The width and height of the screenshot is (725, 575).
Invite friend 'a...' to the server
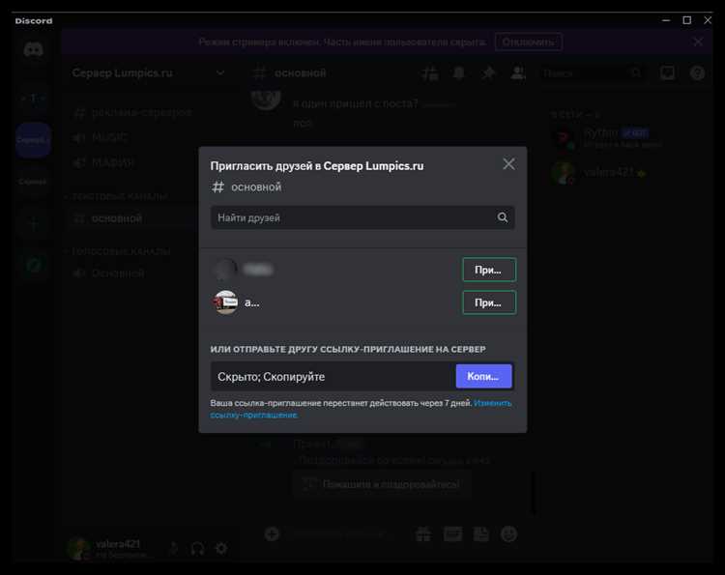click(x=489, y=302)
